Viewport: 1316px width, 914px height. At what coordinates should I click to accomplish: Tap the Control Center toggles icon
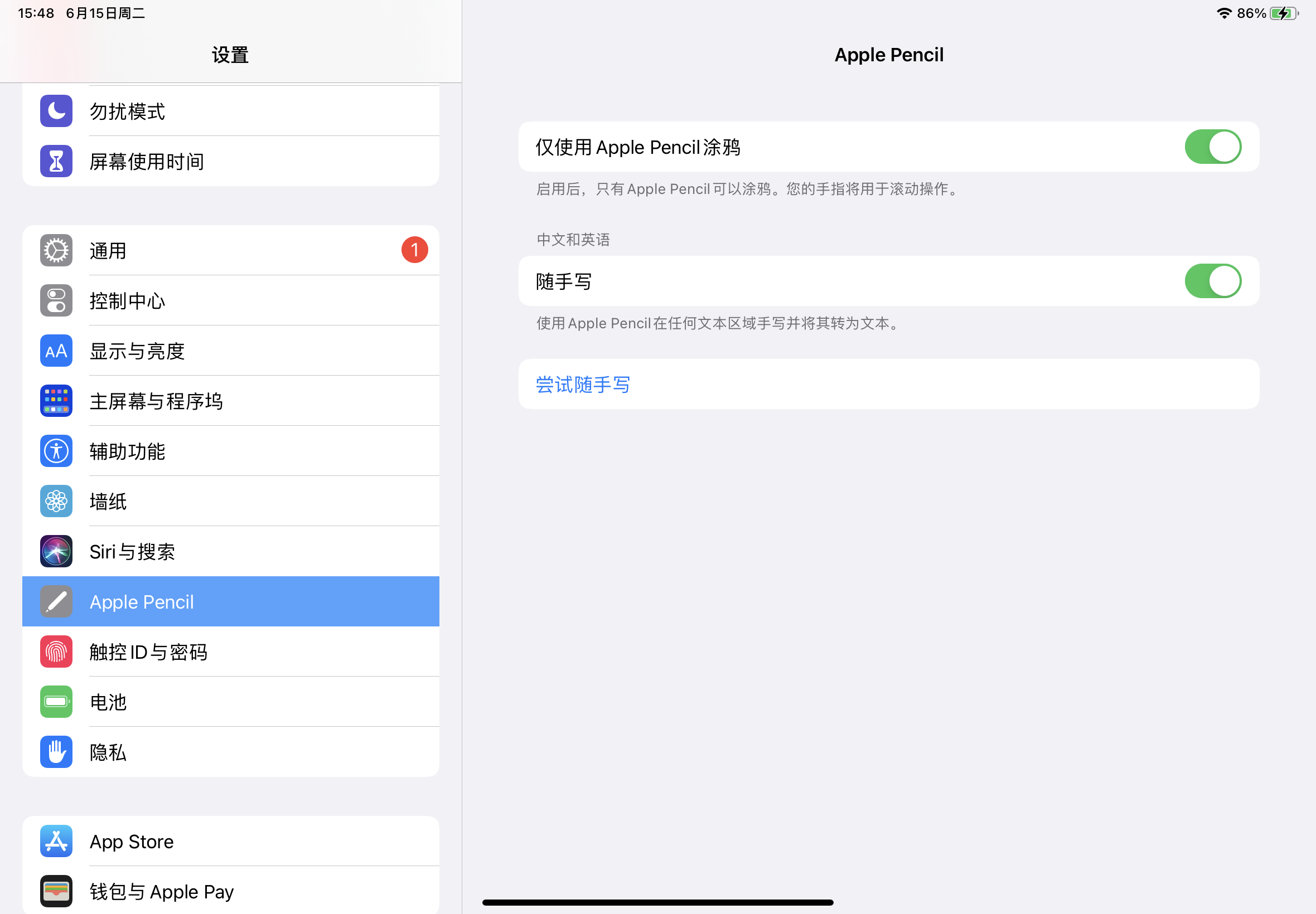56,300
